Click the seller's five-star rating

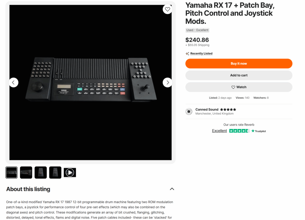point(228,109)
